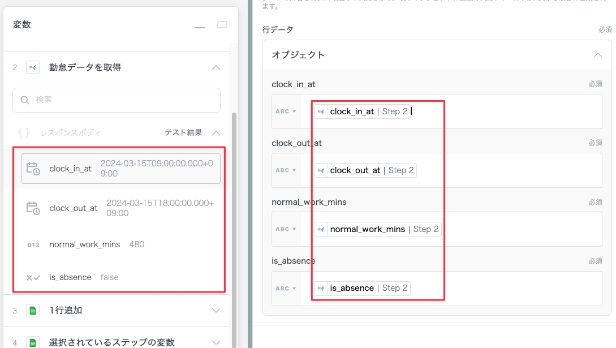This screenshot has width=616, height=348.
Task: Click the step 4 Google Sheets icon
Action: click(x=33, y=342)
